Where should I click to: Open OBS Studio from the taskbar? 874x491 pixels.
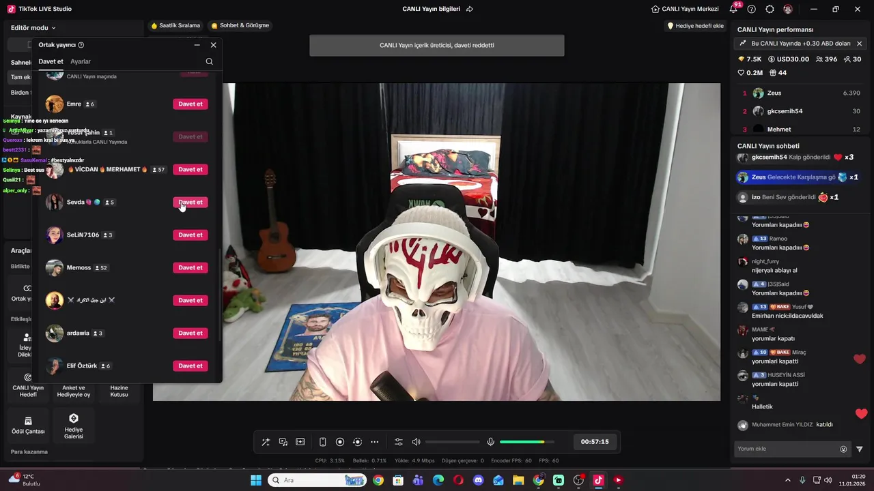[578, 480]
